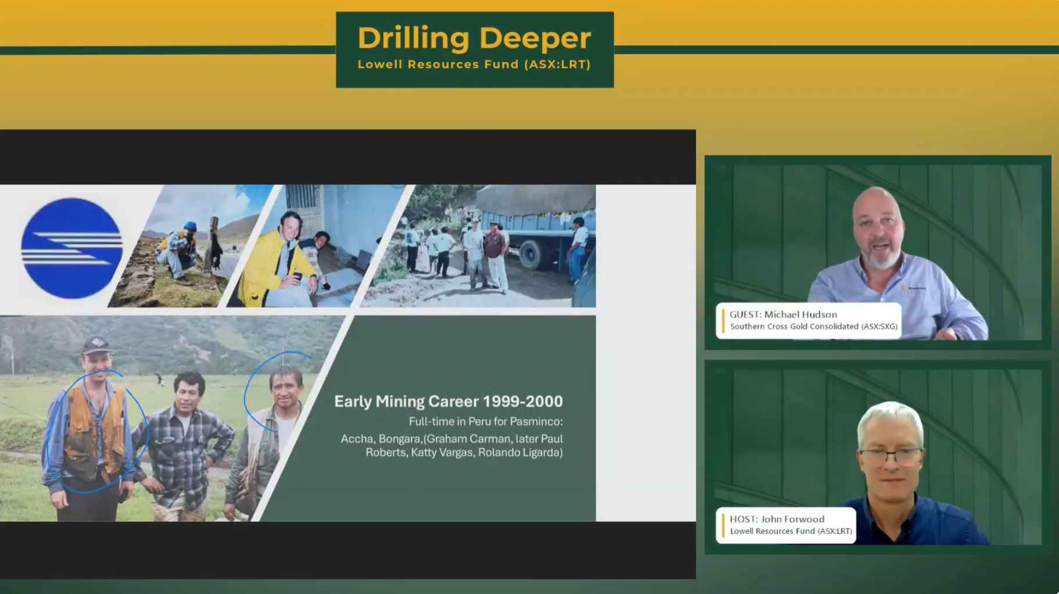Click the text line starting with 'Accha, Bongara'
1059x594 pixels.
[452, 439]
